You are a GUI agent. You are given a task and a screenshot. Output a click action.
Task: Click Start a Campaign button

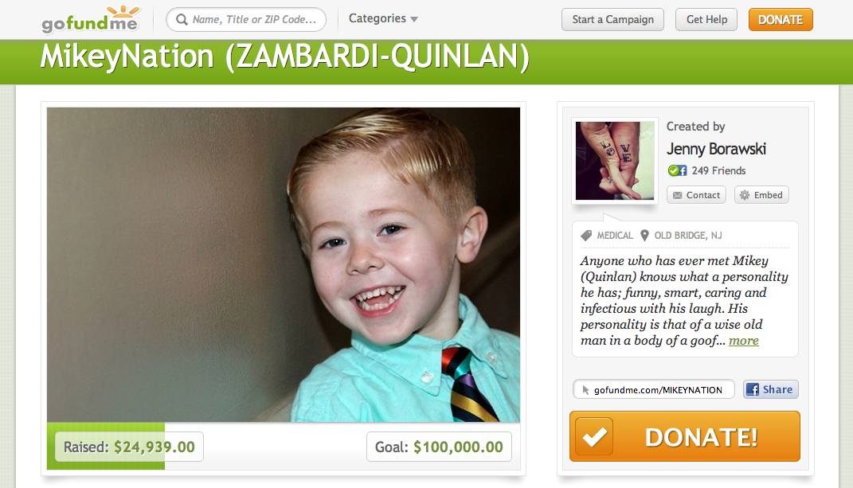pos(612,20)
